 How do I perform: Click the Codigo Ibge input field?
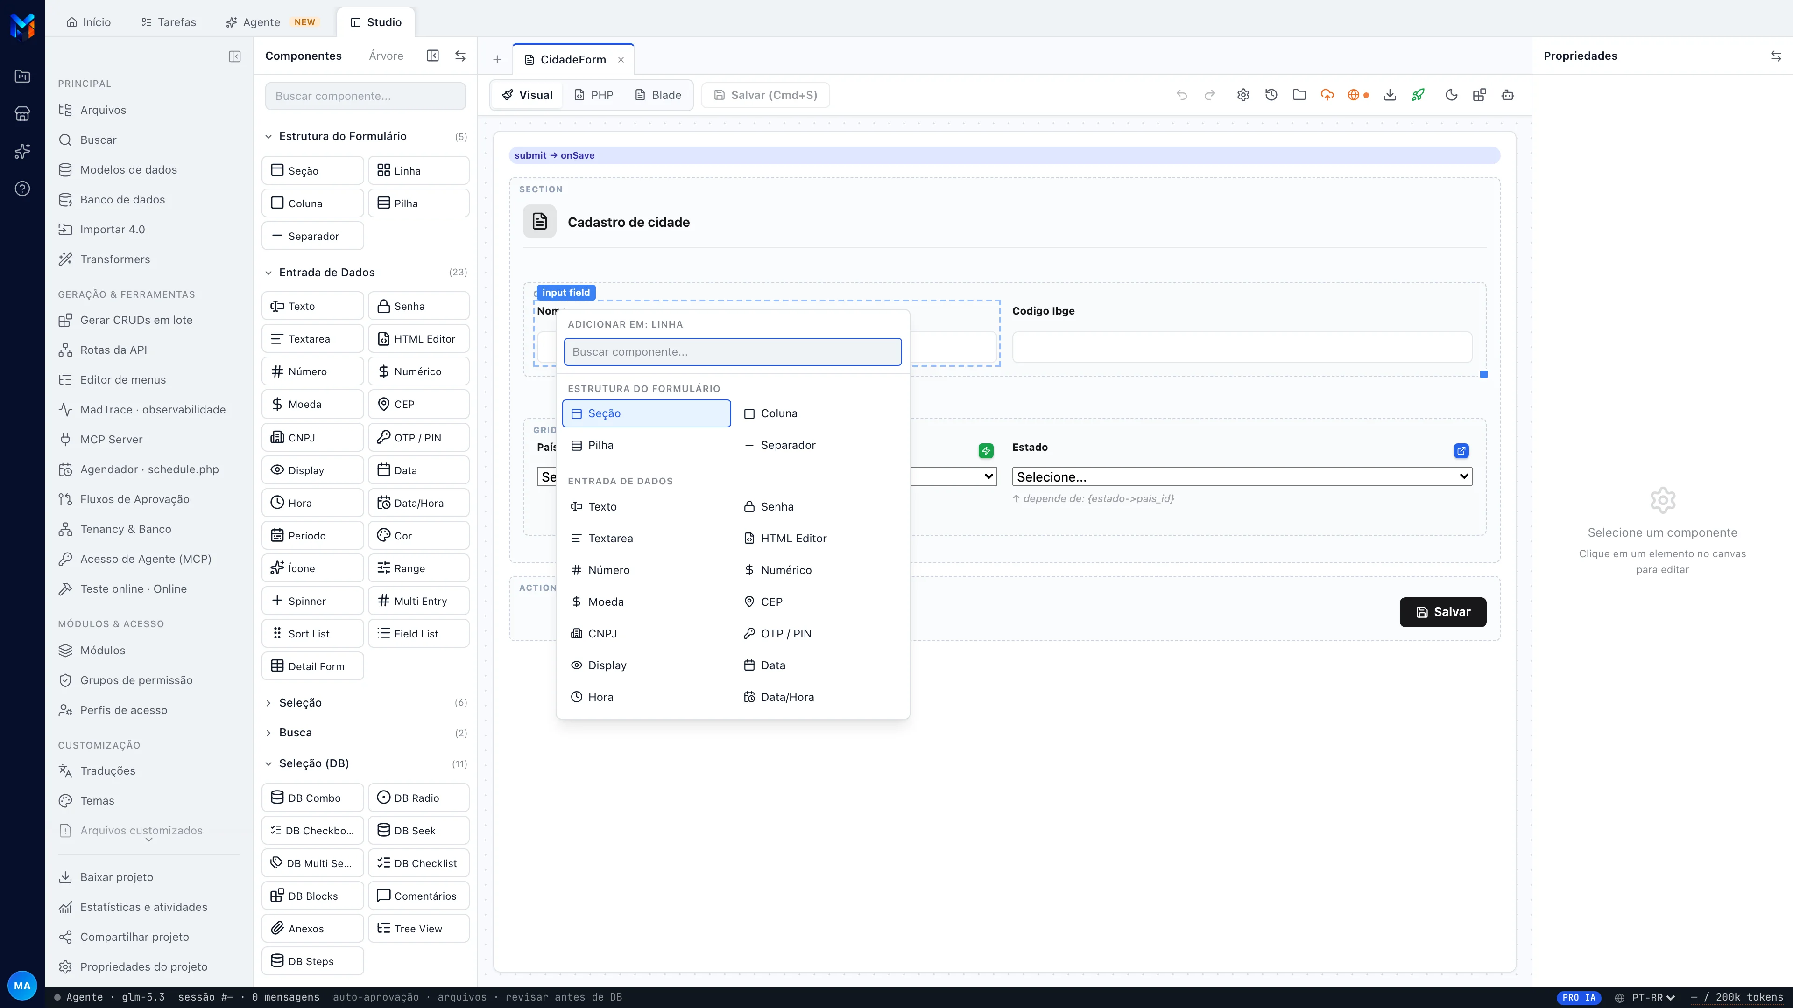[1242, 347]
